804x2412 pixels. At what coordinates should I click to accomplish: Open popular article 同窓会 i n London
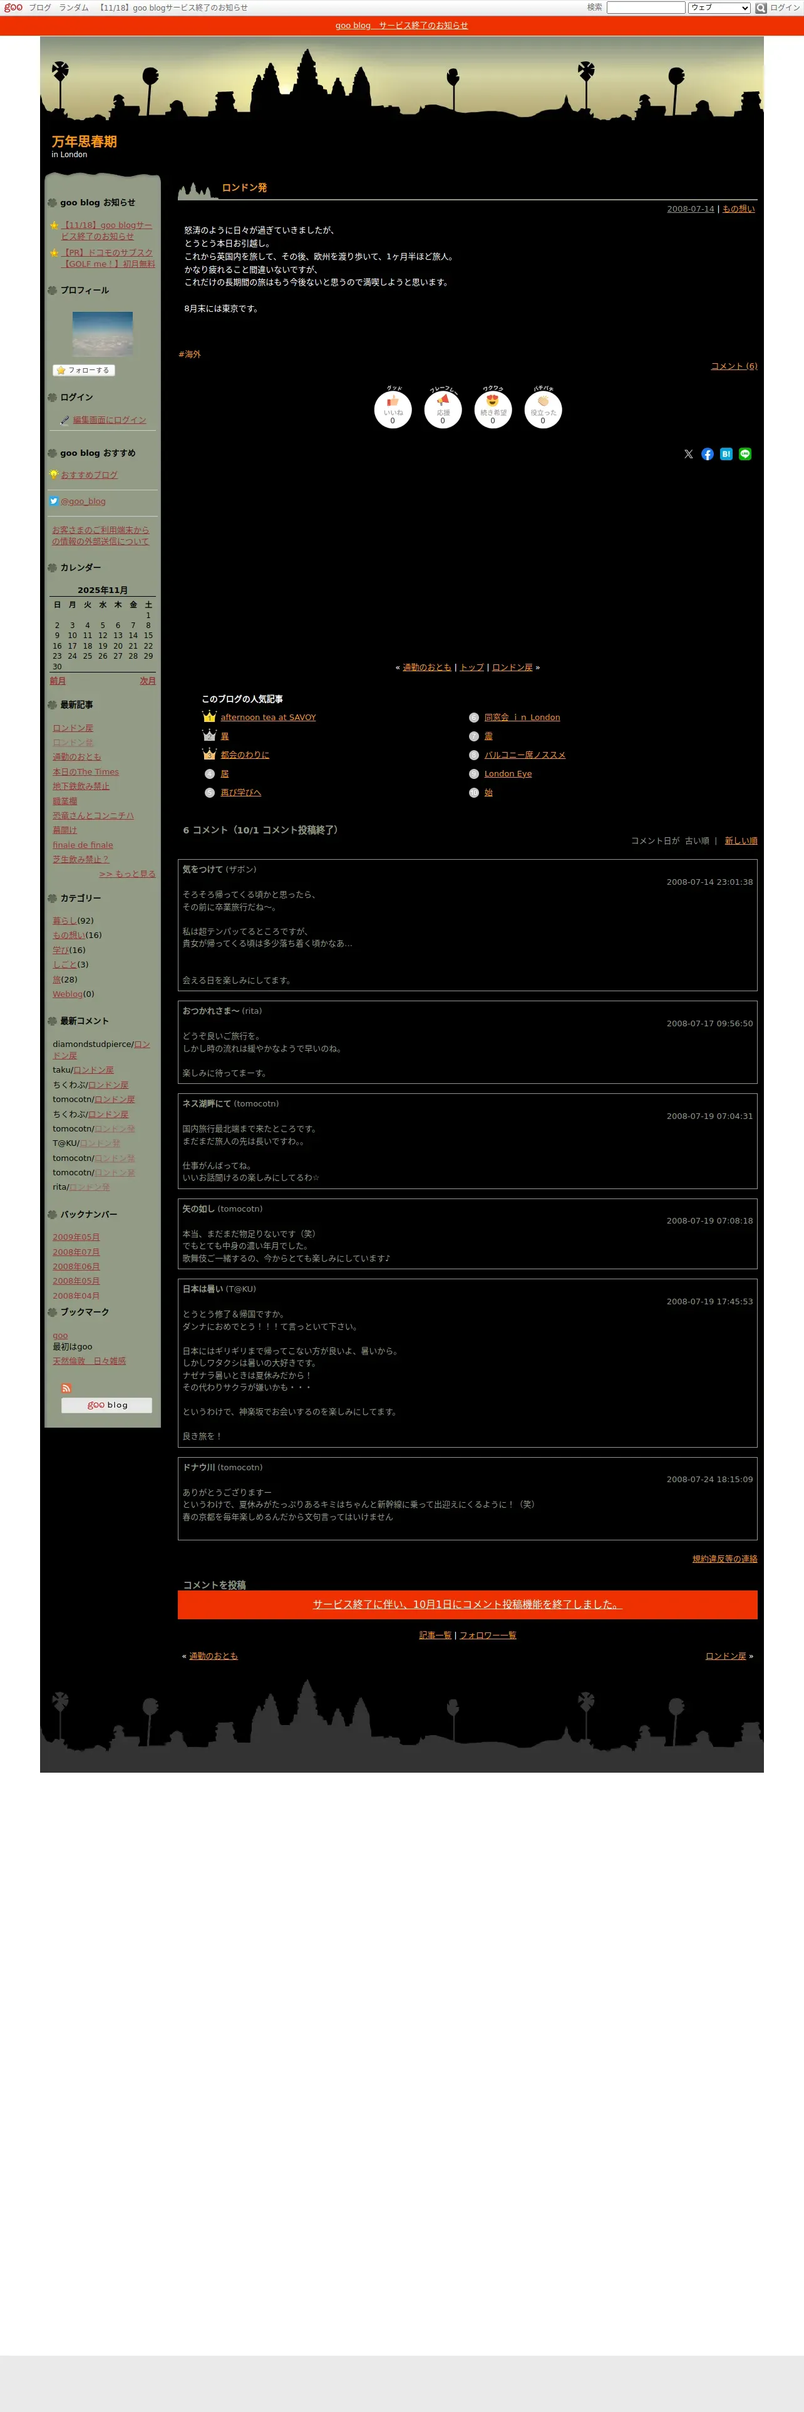(x=522, y=717)
